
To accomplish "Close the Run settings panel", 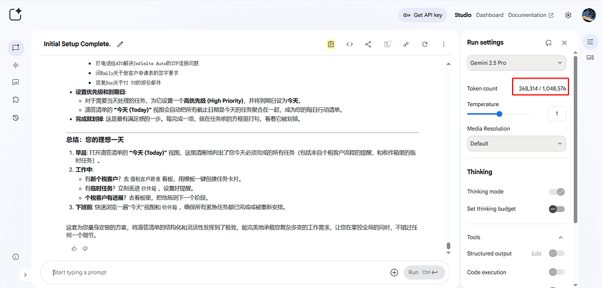I will 564,43.
